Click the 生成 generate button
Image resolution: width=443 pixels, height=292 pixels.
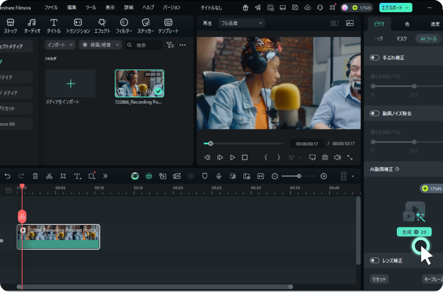[414, 232]
